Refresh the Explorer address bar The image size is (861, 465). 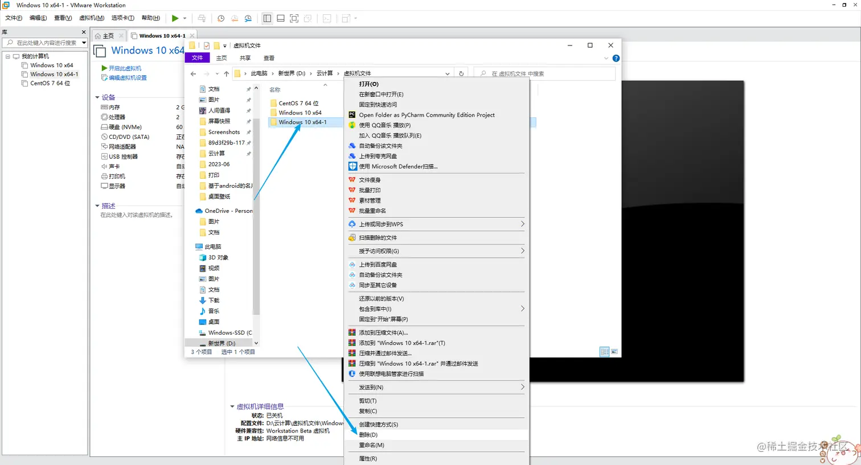pos(461,73)
